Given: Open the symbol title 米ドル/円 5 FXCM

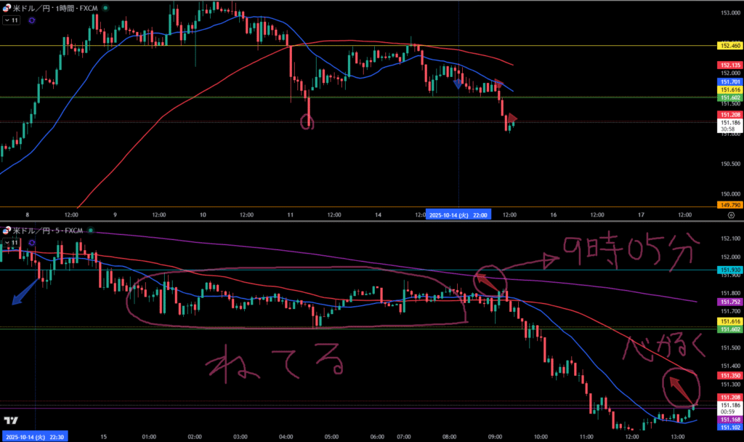Looking at the screenshot, I should click(x=47, y=230).
